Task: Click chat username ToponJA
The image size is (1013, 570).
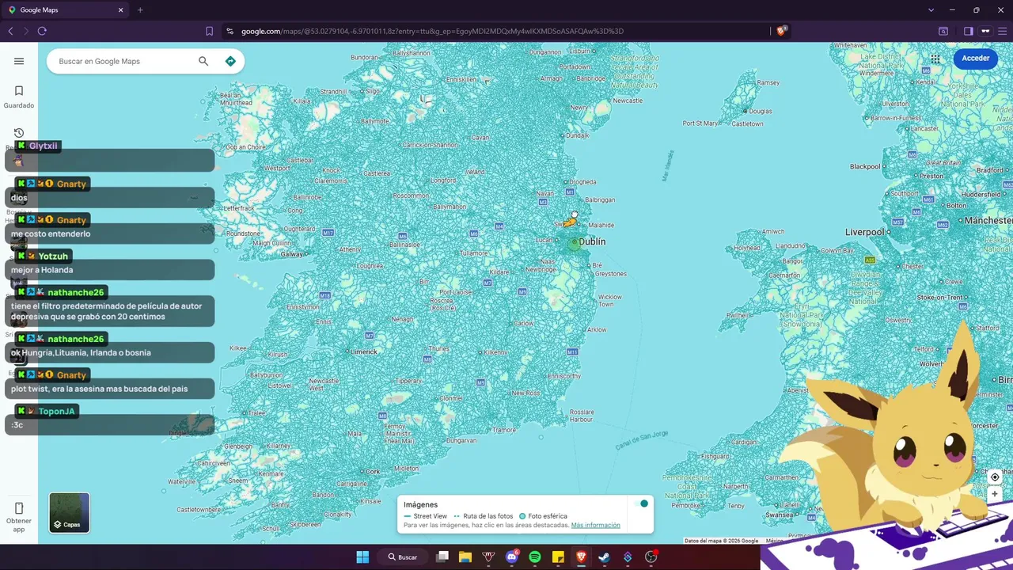Action: (56, 412)
